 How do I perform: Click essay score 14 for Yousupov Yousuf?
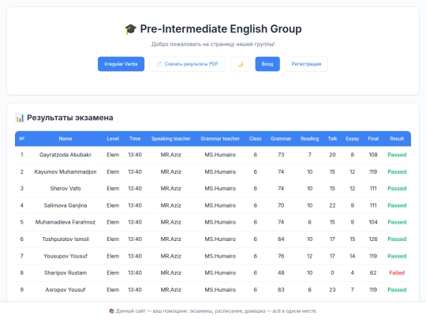353,256
